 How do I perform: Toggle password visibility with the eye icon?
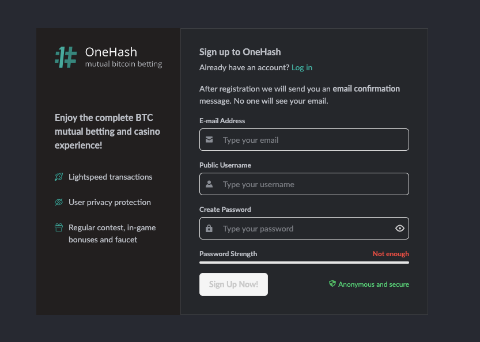click(x=399, y=228)
